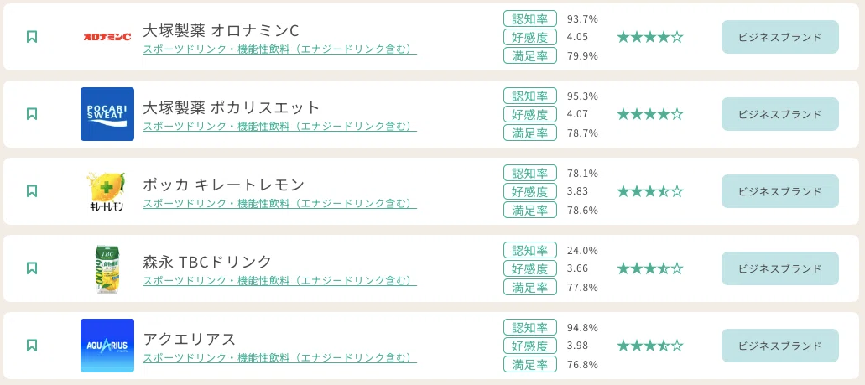Open ビジネスブランド for TBCドリンク
Viewport: 865px width, 385px height.
(780, 268)
